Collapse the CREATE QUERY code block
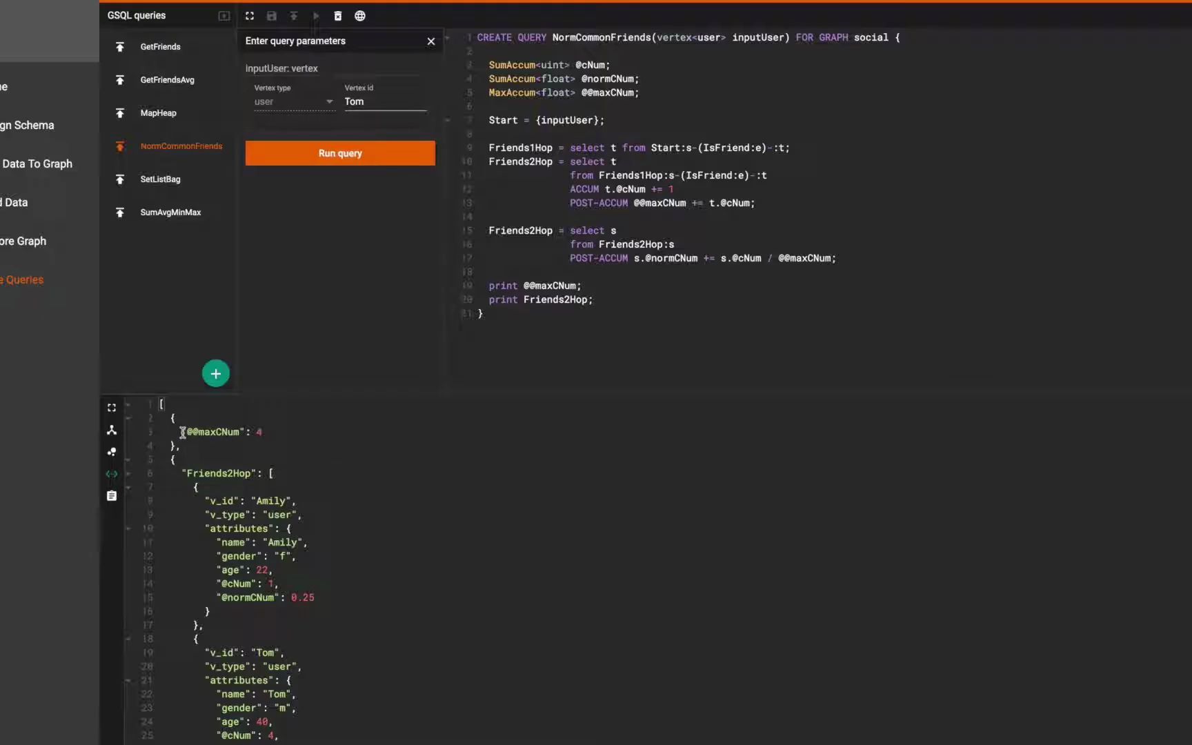Viewport: 1192px width, 745px height. (448, 38)
